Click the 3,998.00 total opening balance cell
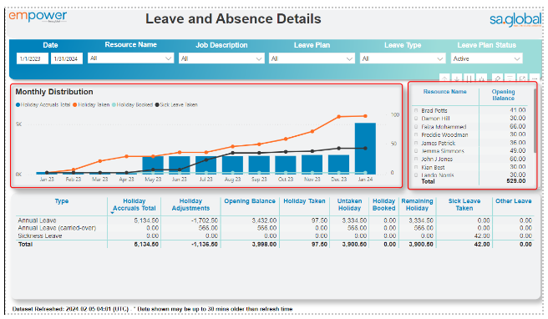 (x=264, y=244)
